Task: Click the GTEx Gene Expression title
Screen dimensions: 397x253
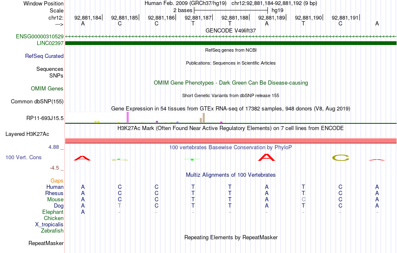Action: 231,108
